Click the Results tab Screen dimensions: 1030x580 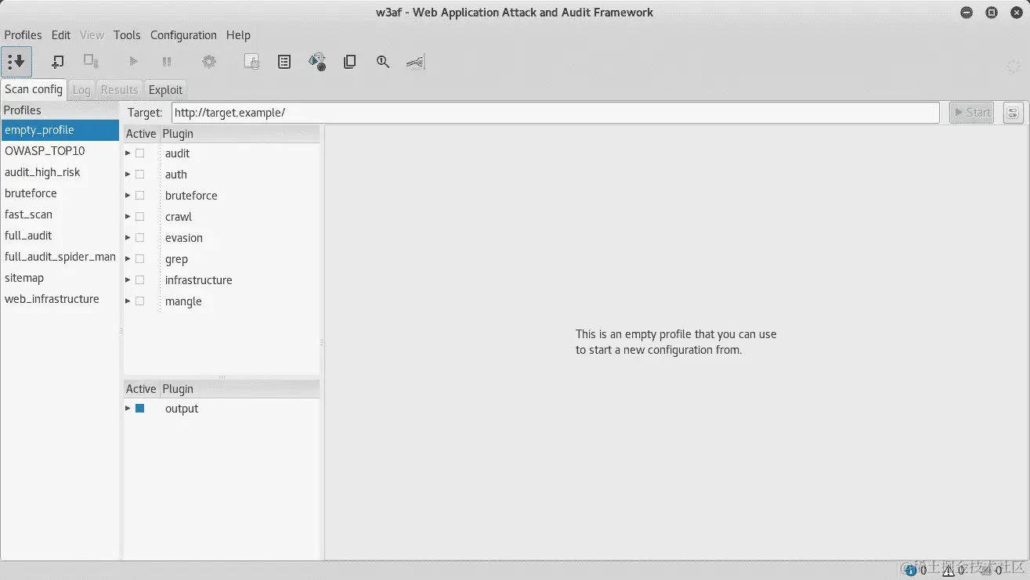click(119, 90)
